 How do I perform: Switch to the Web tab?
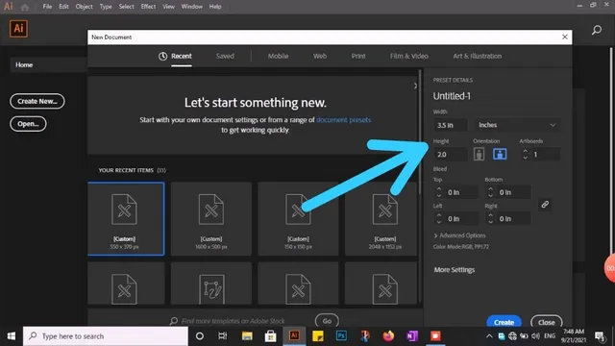point(320,56)
